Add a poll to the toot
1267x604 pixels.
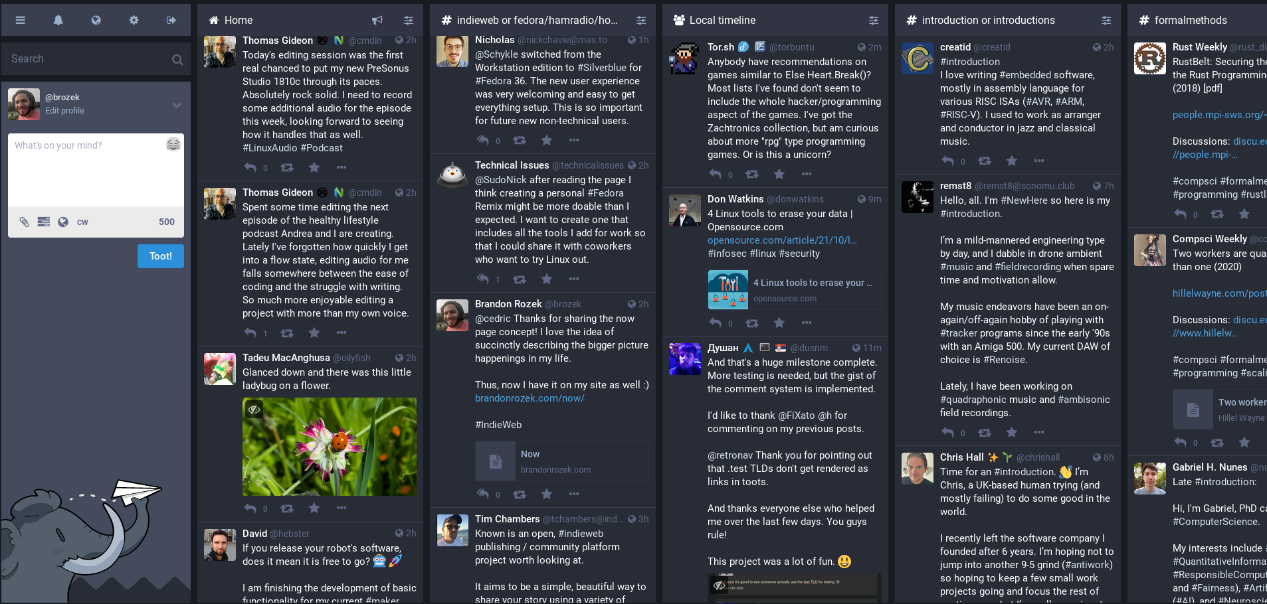[x=43, y=222]
